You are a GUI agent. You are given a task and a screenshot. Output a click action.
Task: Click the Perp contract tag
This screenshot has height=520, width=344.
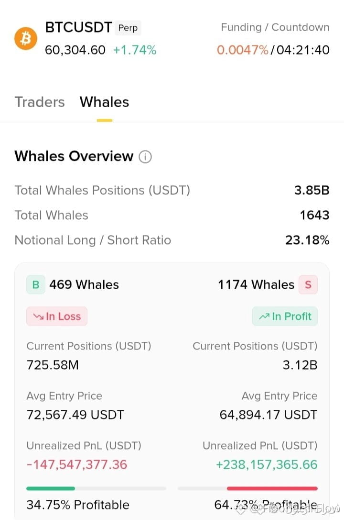(128, 27)
